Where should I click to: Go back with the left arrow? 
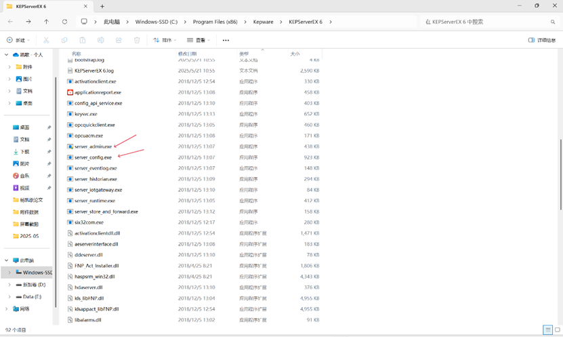pyautogui.click(x=10, y=22)
